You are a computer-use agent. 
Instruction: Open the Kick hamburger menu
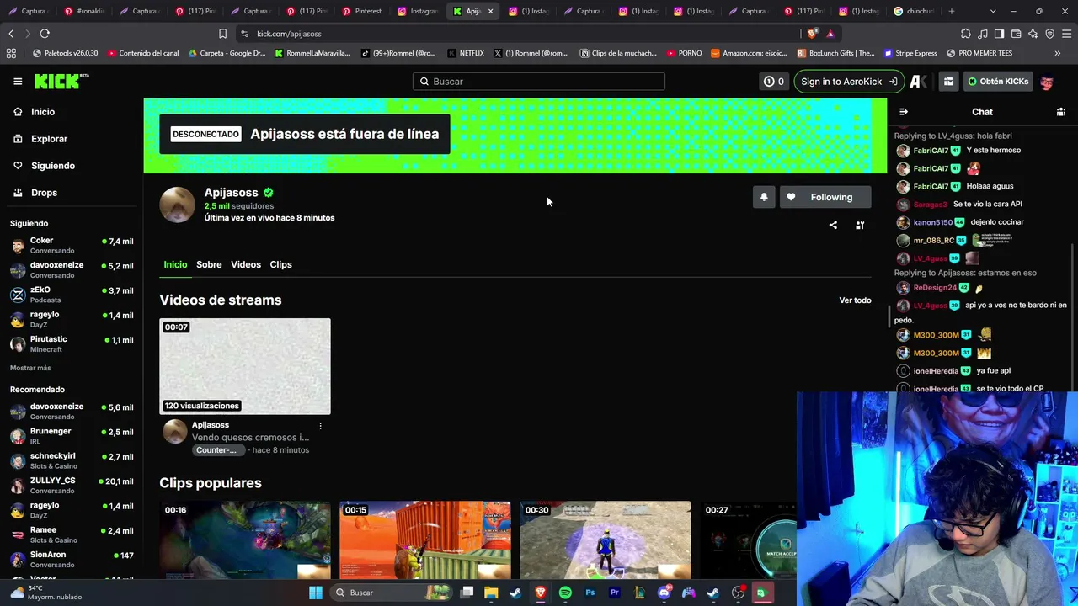coord(18,82)
